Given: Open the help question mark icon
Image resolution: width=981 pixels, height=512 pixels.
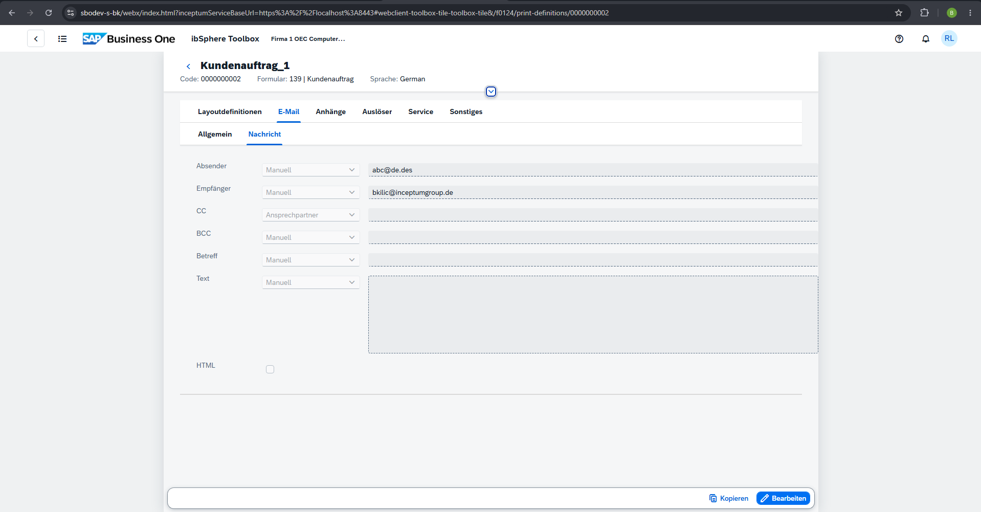Looking at the screenshot, I should click(x=899, y=39).
